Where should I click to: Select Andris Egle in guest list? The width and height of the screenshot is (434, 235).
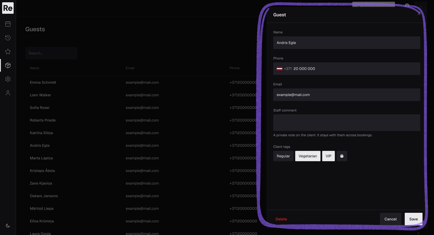coord(40,146)
